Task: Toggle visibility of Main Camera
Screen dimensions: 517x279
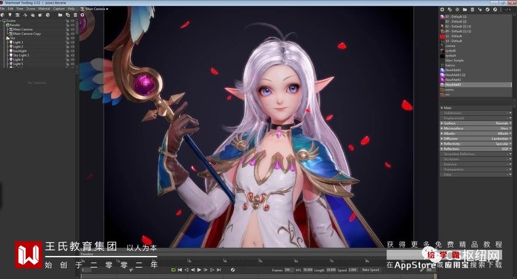Action: pyautogui.click(x=72, y=29)
